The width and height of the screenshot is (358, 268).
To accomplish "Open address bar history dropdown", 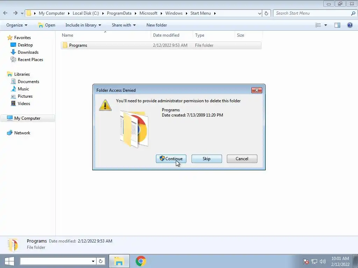I will (x=260, y=14).
